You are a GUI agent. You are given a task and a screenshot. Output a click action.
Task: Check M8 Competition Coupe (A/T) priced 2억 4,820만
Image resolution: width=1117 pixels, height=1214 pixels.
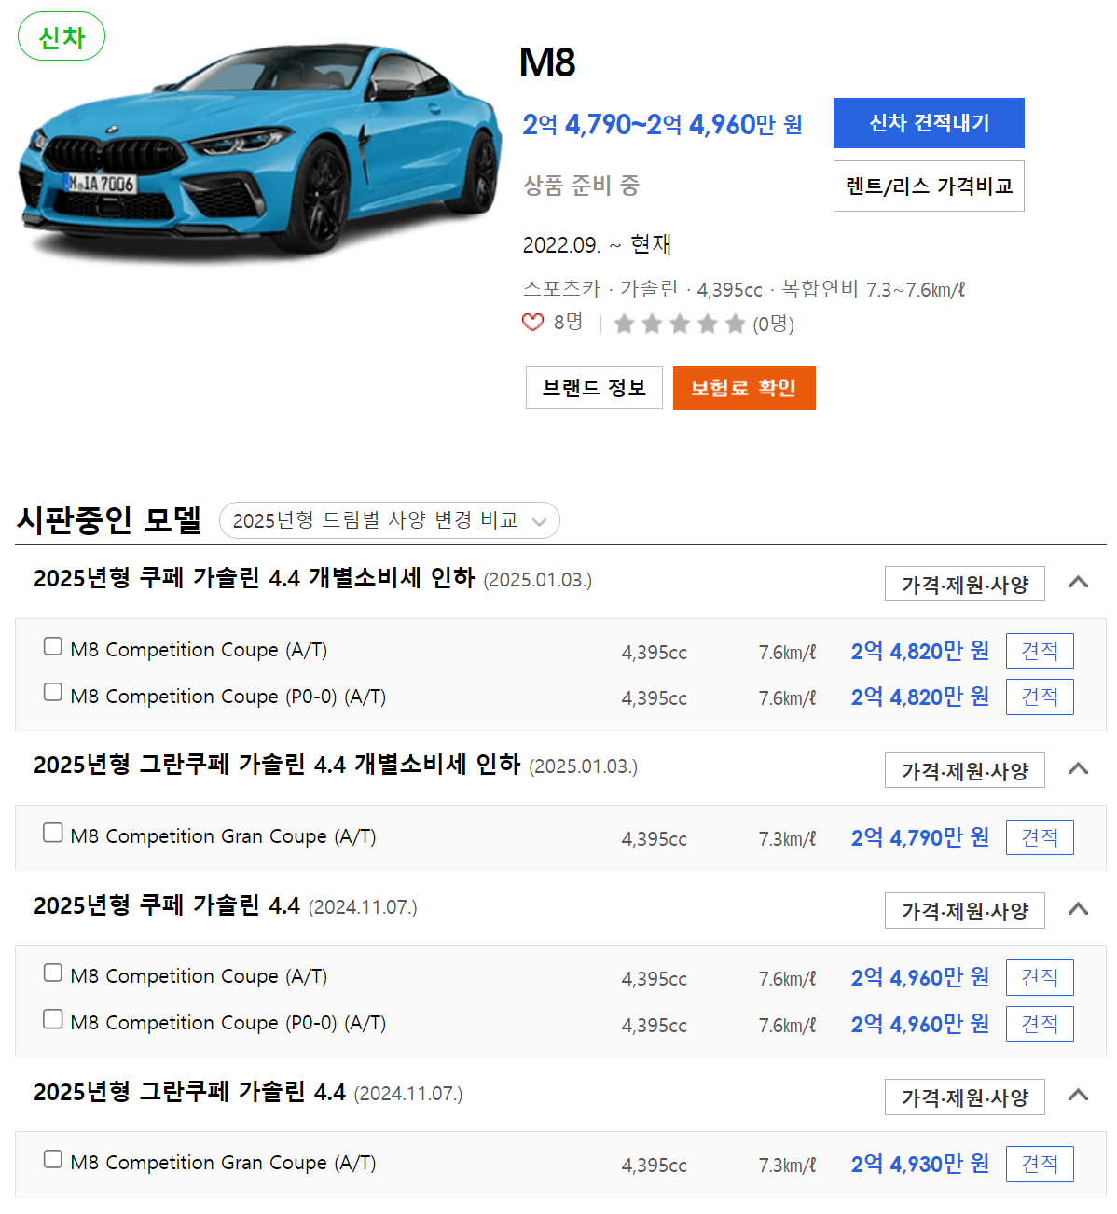point(53,646)
